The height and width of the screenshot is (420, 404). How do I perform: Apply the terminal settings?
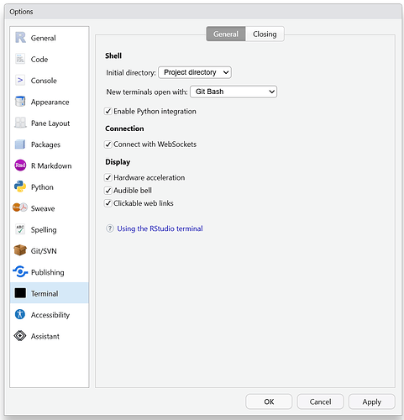click(x=372, y=402)
